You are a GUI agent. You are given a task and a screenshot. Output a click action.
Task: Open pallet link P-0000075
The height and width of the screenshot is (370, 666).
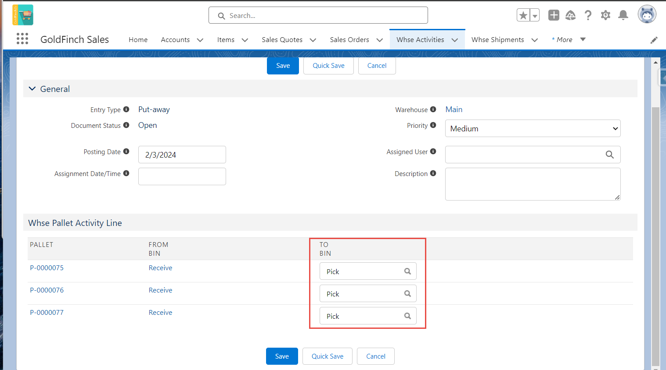coord(47,268)
